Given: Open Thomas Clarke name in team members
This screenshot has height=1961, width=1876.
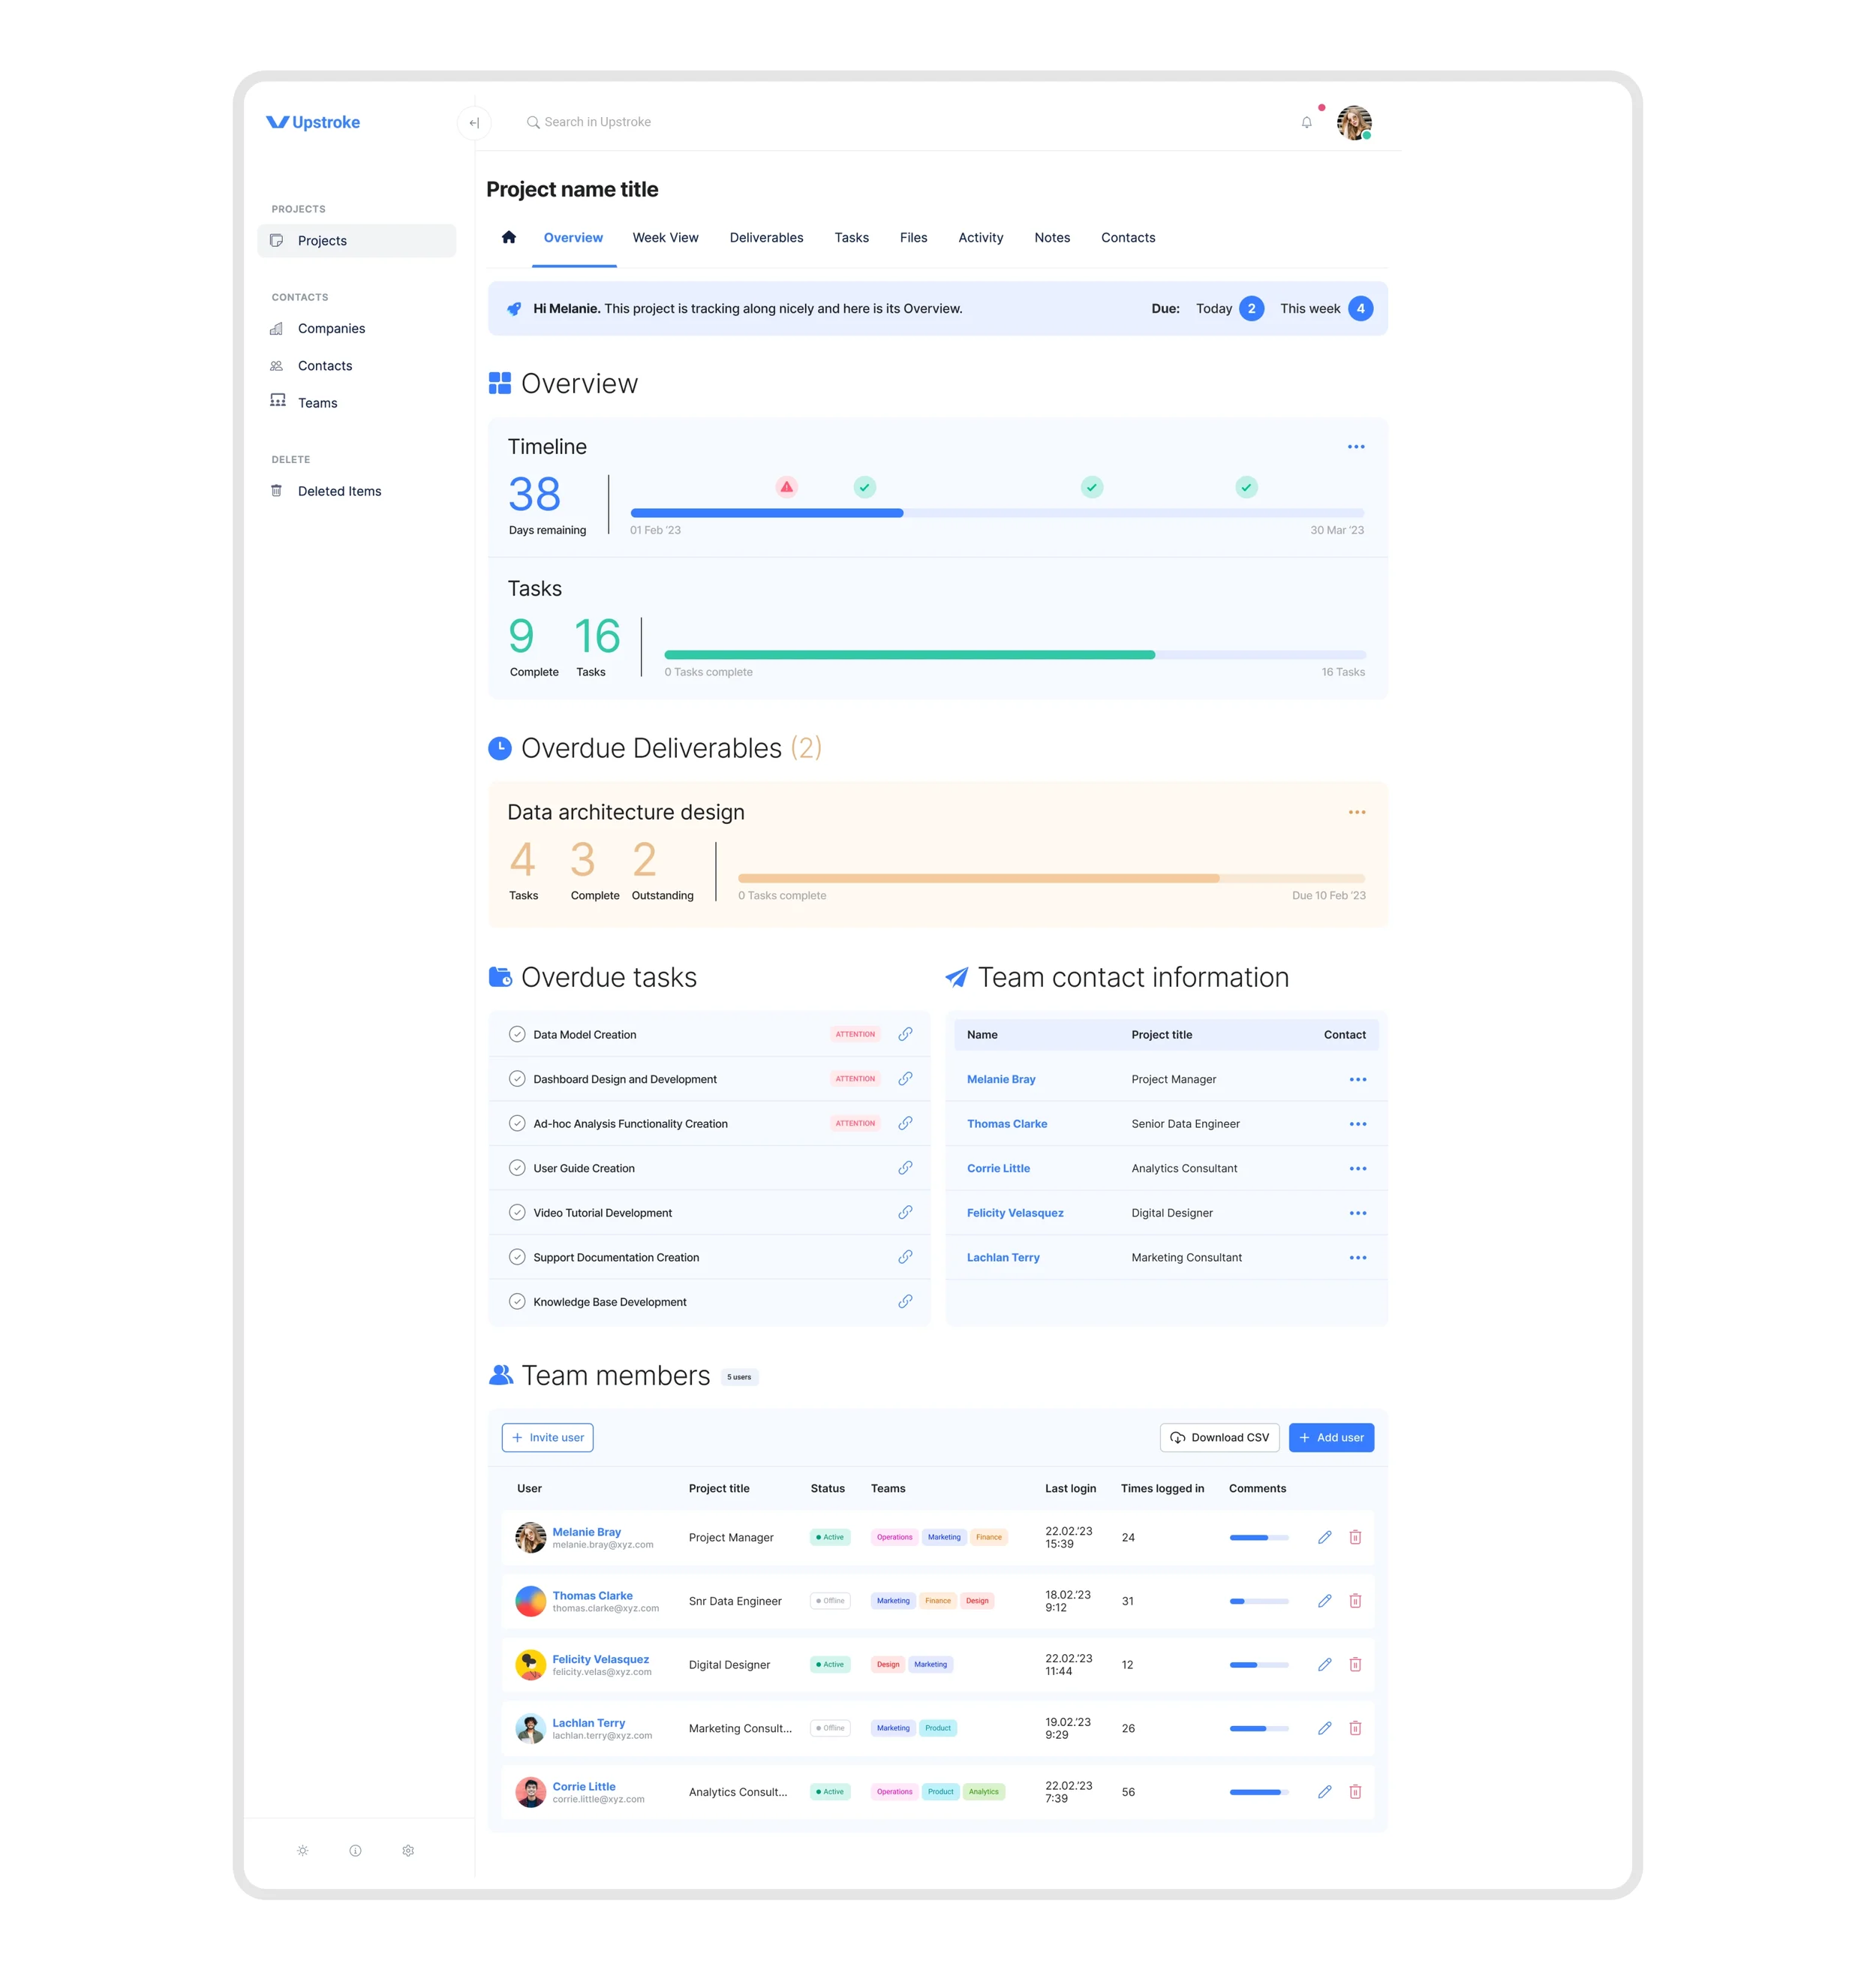Looking at the screenshot, I should pyautogui.click(x=592, y=1595).
